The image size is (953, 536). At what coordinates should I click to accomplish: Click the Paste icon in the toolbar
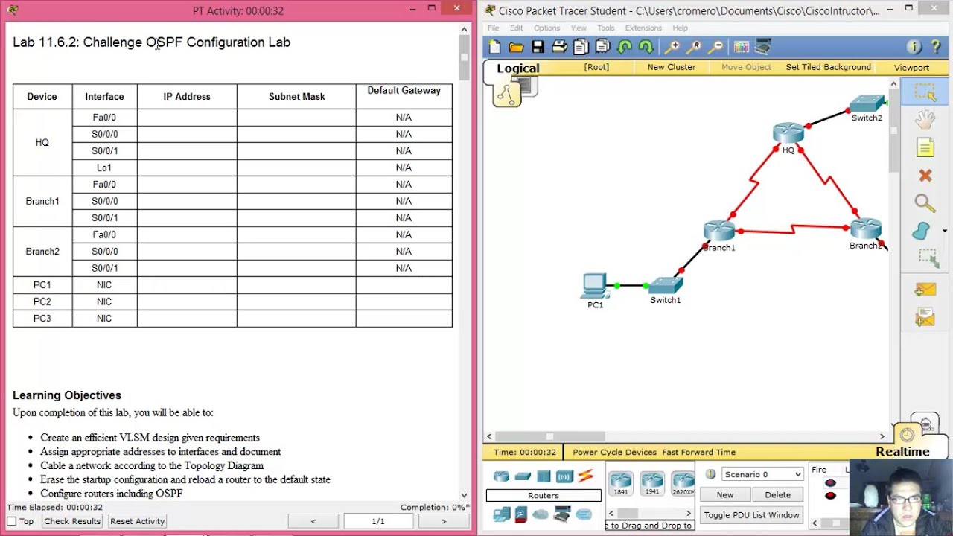603,47
